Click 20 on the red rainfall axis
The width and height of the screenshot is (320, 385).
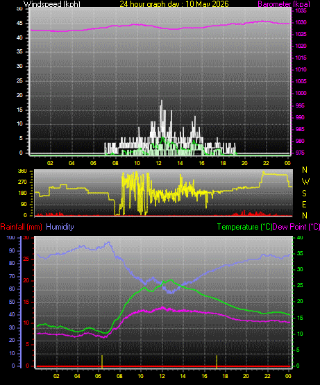tap(26, 280)
